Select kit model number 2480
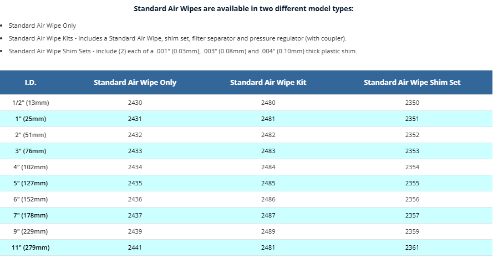Image resolution: width=498 pixels, height=268 pixels. tap(268, 103)
